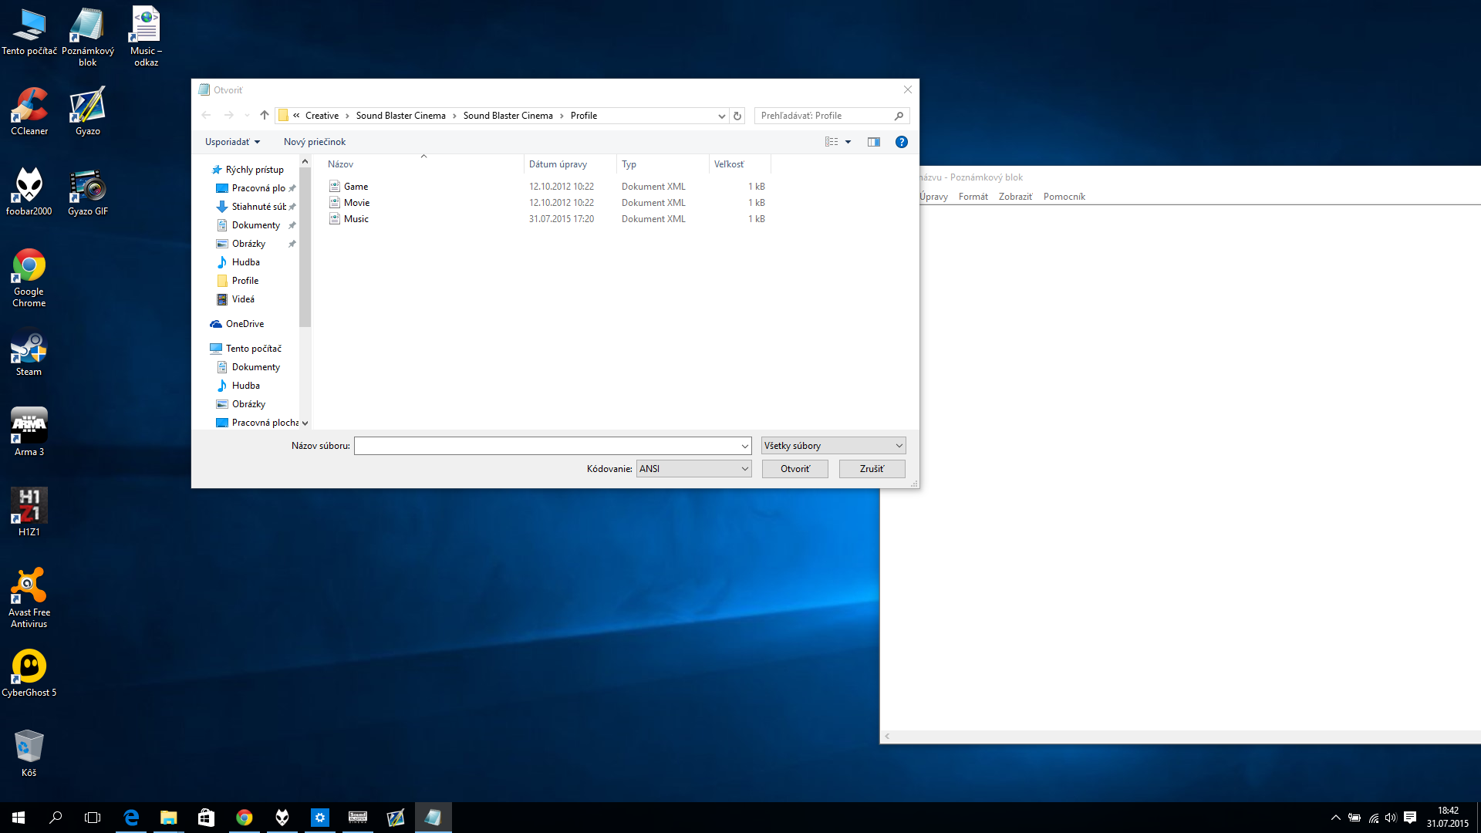Click the Otvorit button to open file
The width and height of the screenshot is (1481, 833).
point(794,468)
